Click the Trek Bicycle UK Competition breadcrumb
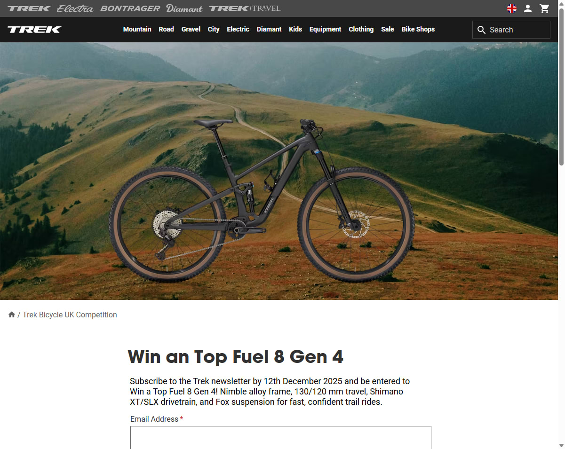 [70, 315]
